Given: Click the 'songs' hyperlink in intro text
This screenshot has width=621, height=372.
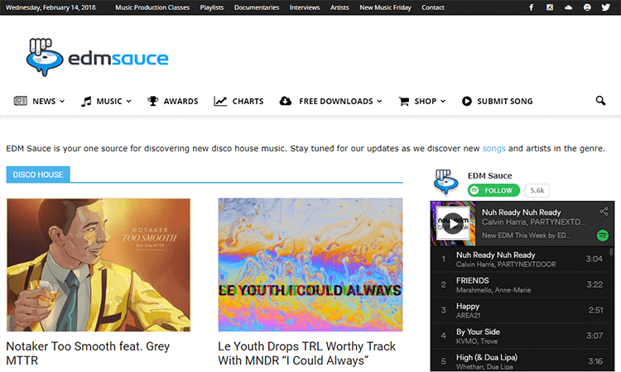Looking at the screenshot, I should click(493, 148).
